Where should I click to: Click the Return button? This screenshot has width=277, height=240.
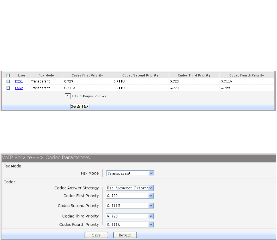(125, 235)
